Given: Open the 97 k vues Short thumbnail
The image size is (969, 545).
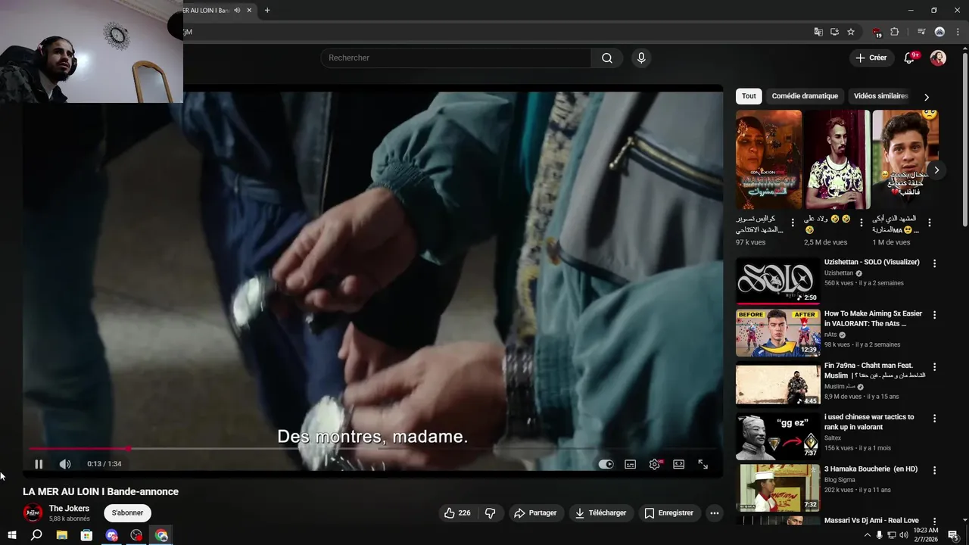Looking at the screenshot, I should pos(768,160).
